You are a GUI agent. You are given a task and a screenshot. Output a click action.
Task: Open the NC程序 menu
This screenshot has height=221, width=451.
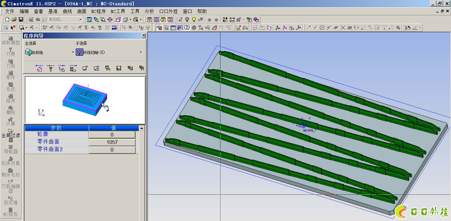click(x=98, y=11)
